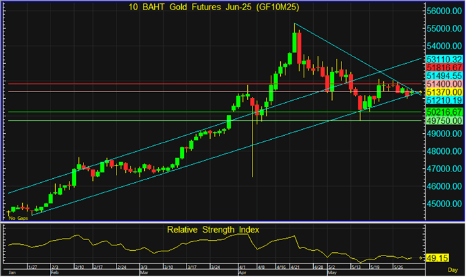The width and height of the screenshot is (466, 277).
Task: Select the cyan 53110.32 price tag
Action: (x=444, y=59)
